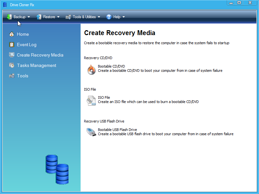Click the Event Log clipboard icon
The image size is (259, 194).
pos(12,45)
